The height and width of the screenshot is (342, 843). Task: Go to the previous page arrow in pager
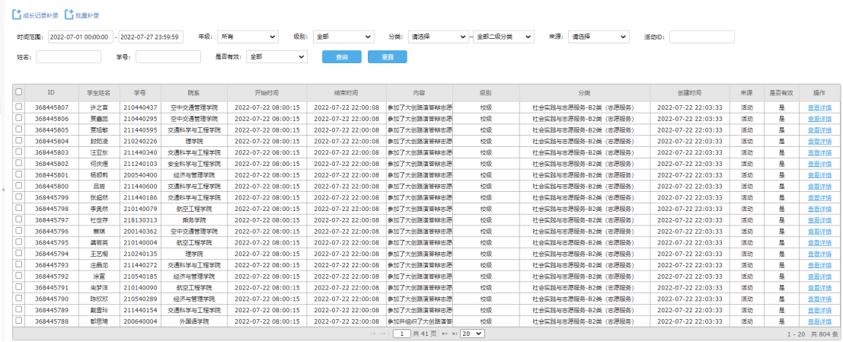[383, 334]
